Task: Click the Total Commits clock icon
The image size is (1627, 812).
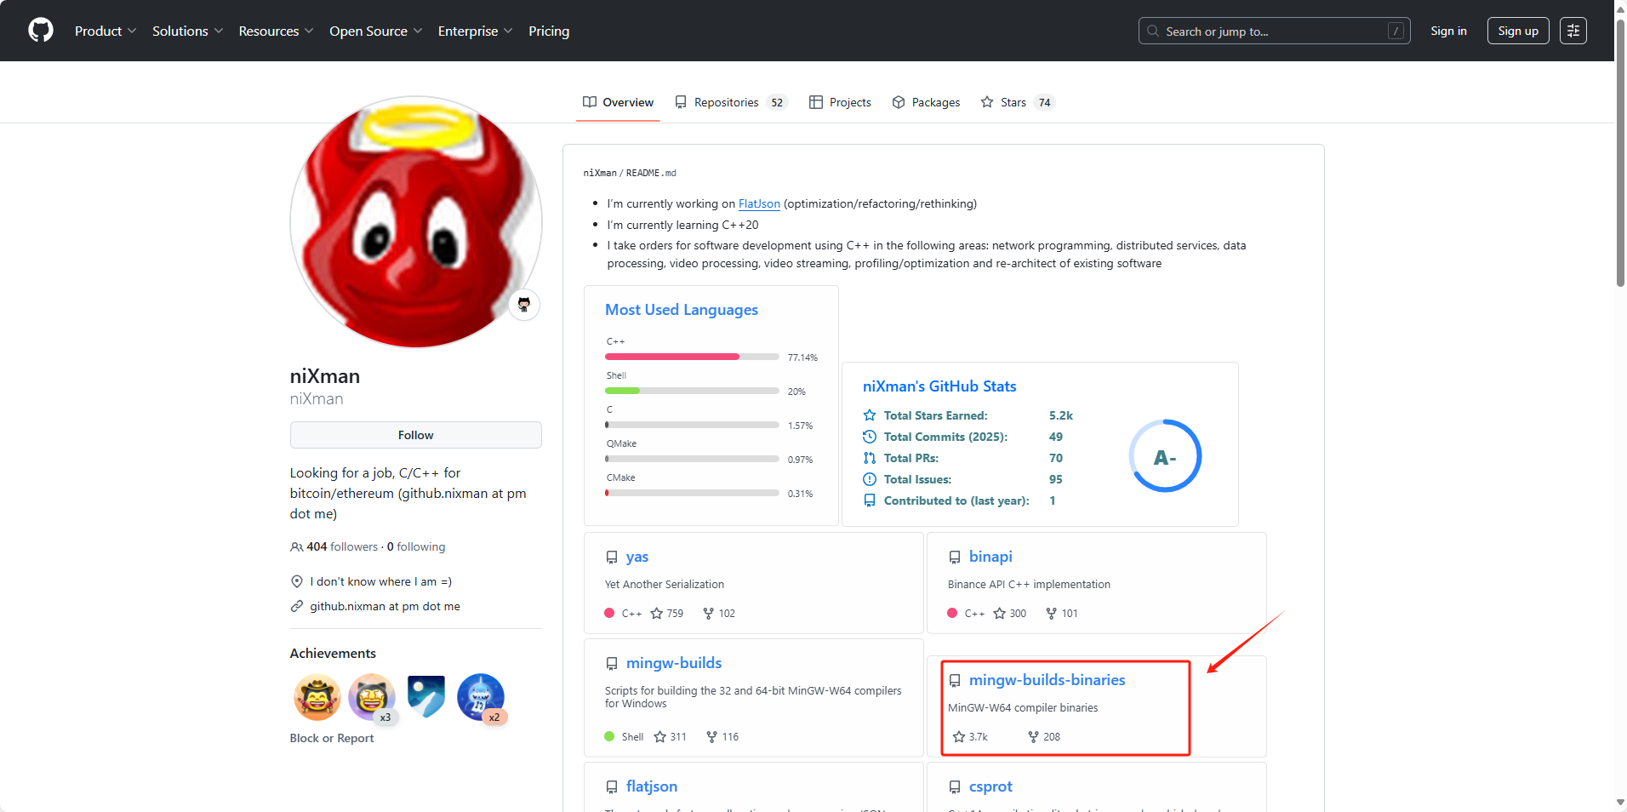Action: [870, 437]
